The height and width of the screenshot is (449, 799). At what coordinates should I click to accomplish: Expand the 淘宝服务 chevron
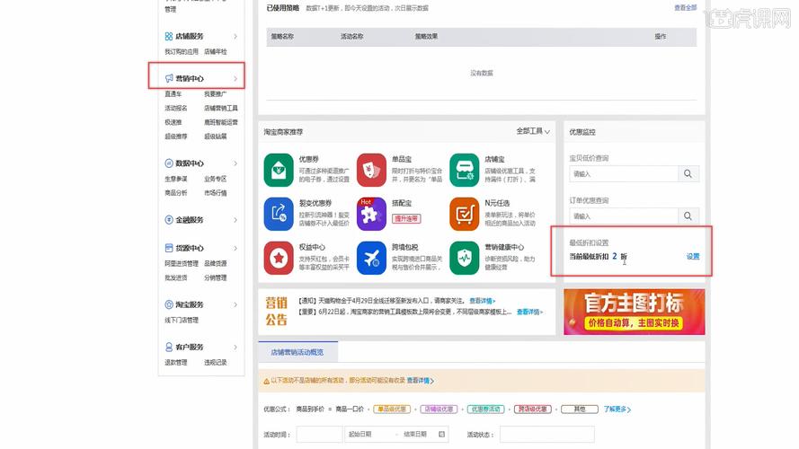(x=235, y=304)
